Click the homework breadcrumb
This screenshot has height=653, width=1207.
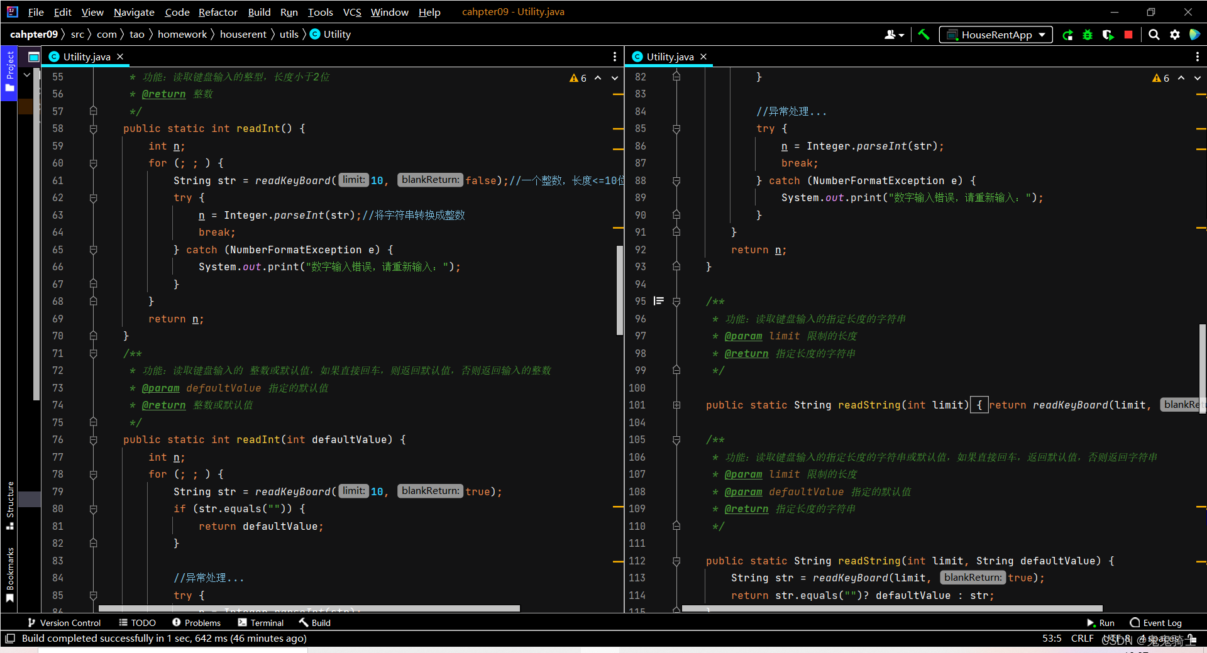point(182,35)
